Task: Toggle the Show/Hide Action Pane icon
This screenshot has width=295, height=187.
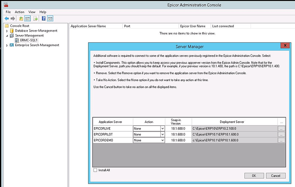Action: [x=50, y=18]
